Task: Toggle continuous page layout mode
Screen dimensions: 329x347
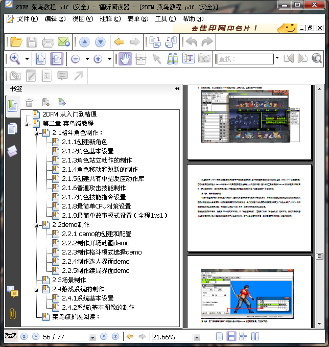Action: [231, 337]
